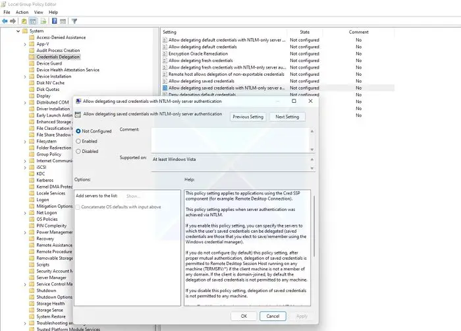Click inside the Comment text field
Screen dimensions: 461x331
coord(230,140)
